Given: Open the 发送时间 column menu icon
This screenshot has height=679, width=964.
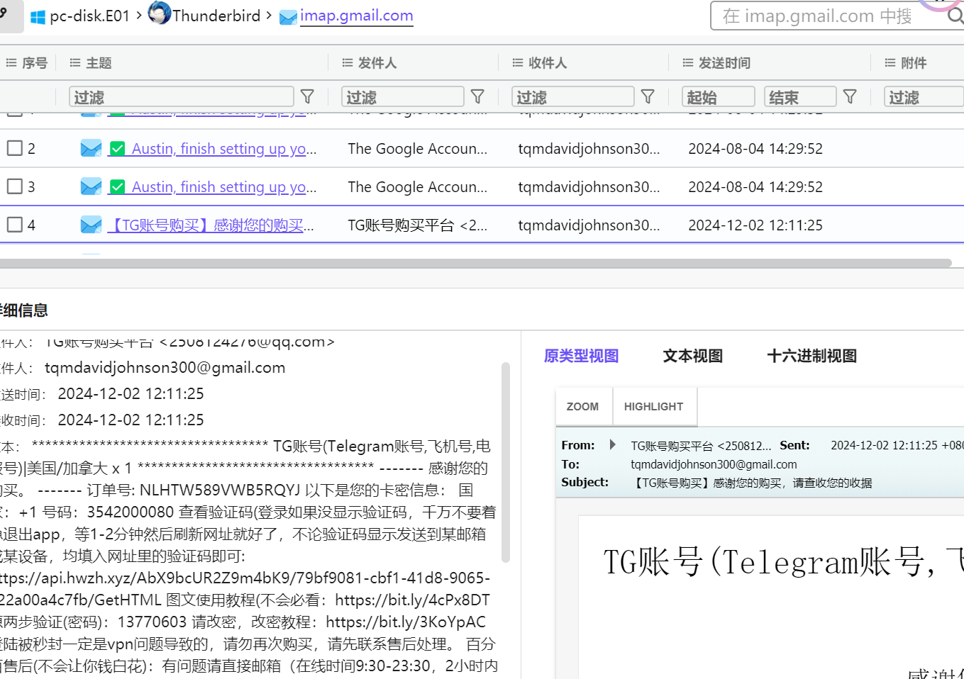Looking at the screenshot, I should [x=688, y=63].
